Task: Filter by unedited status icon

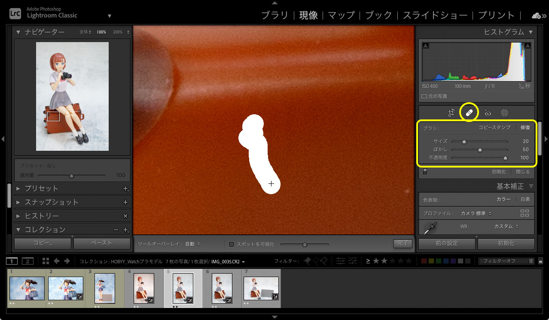Action: 353,261
